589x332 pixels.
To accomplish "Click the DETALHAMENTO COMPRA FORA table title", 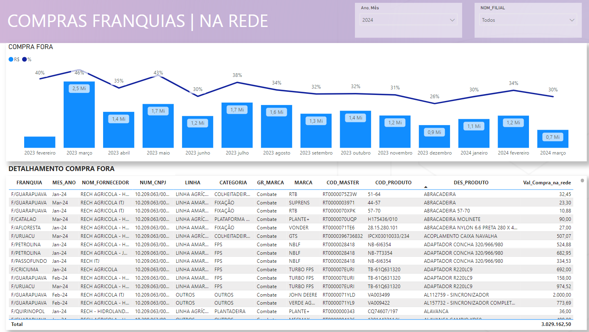I will tap(62, 169).
